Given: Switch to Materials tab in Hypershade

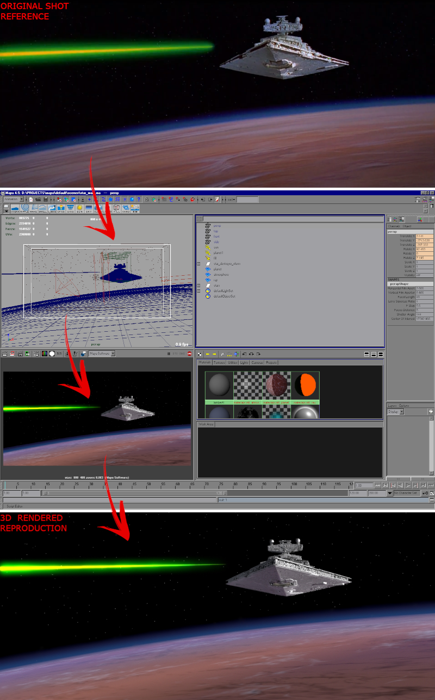Looking at the screenshot, I should (204, 362).
